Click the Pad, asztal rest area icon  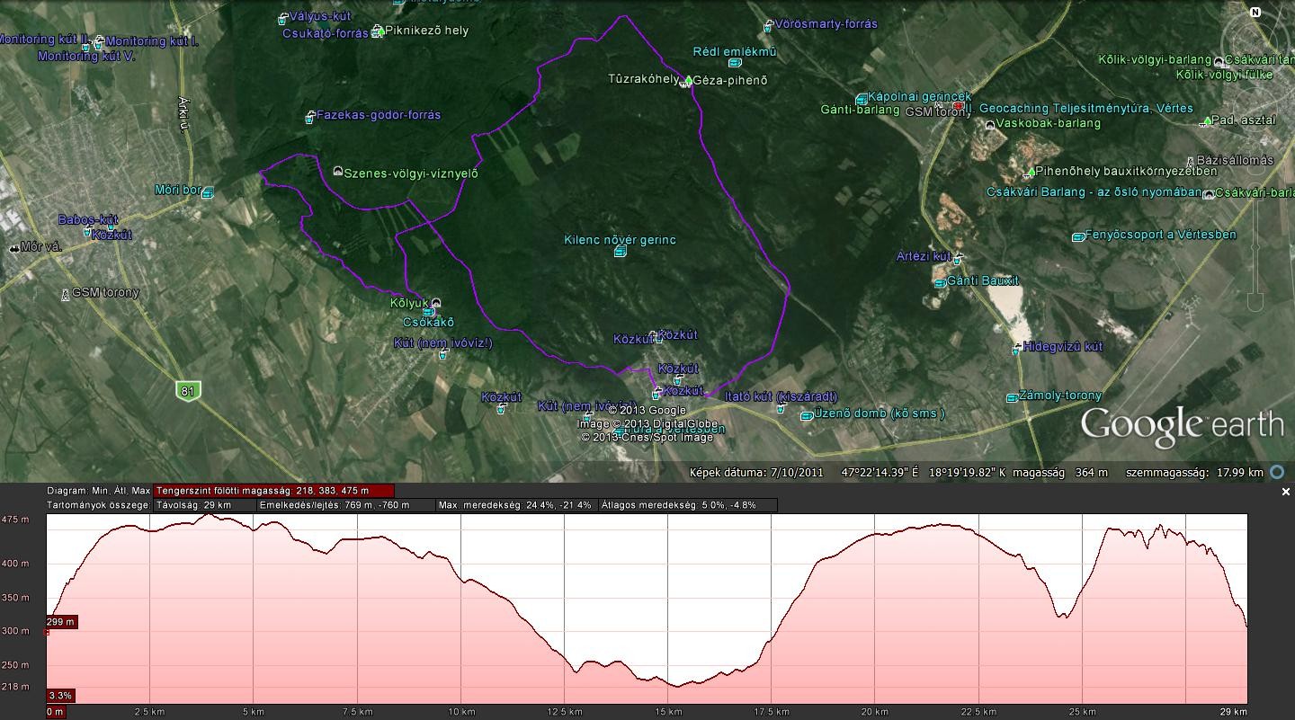tap(1207, 121)
